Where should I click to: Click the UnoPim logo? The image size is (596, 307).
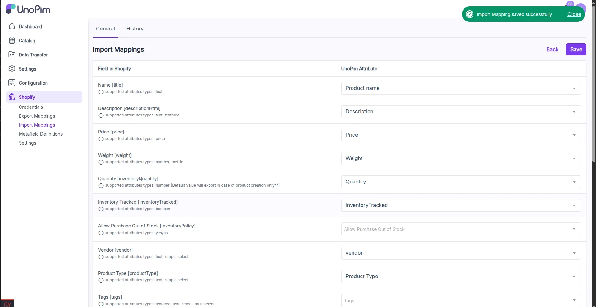pos(28,9)
